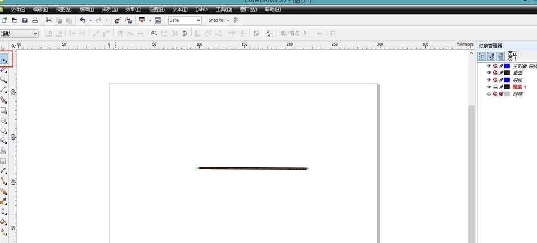Select the Table tool
The image size is (537, 243).
click(x=3, y=161)
